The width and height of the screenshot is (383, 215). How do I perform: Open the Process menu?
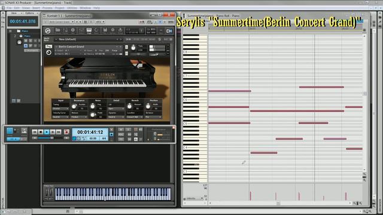pos(47,8)
